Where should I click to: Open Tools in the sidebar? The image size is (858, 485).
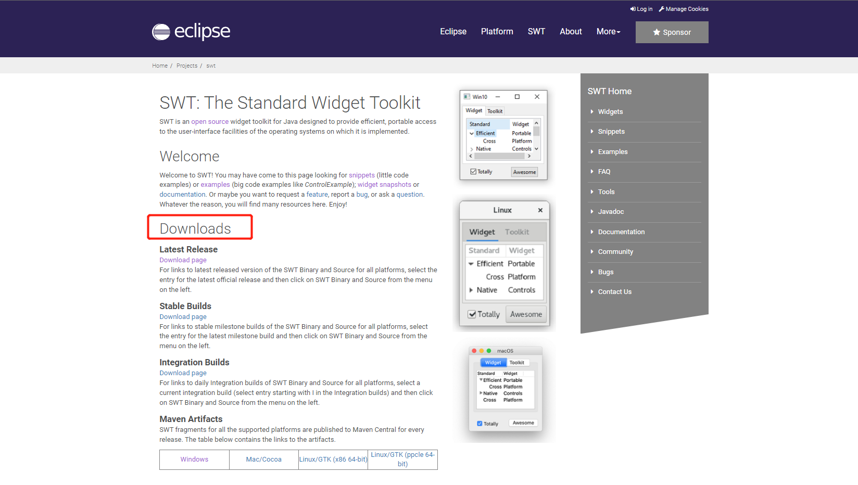[606, 192]
